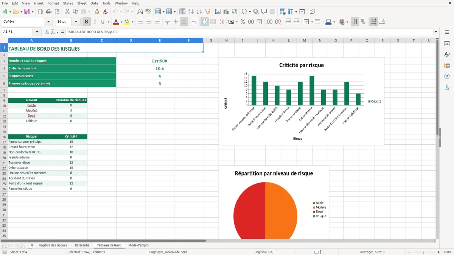
Task: Expand the formula bar with arrow
Action: 436,32
